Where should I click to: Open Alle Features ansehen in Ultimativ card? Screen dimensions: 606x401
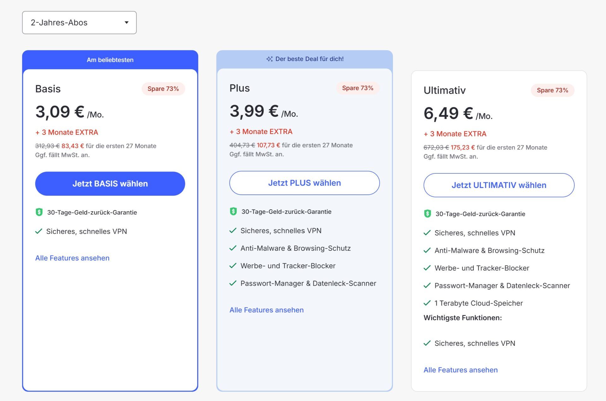460,370
